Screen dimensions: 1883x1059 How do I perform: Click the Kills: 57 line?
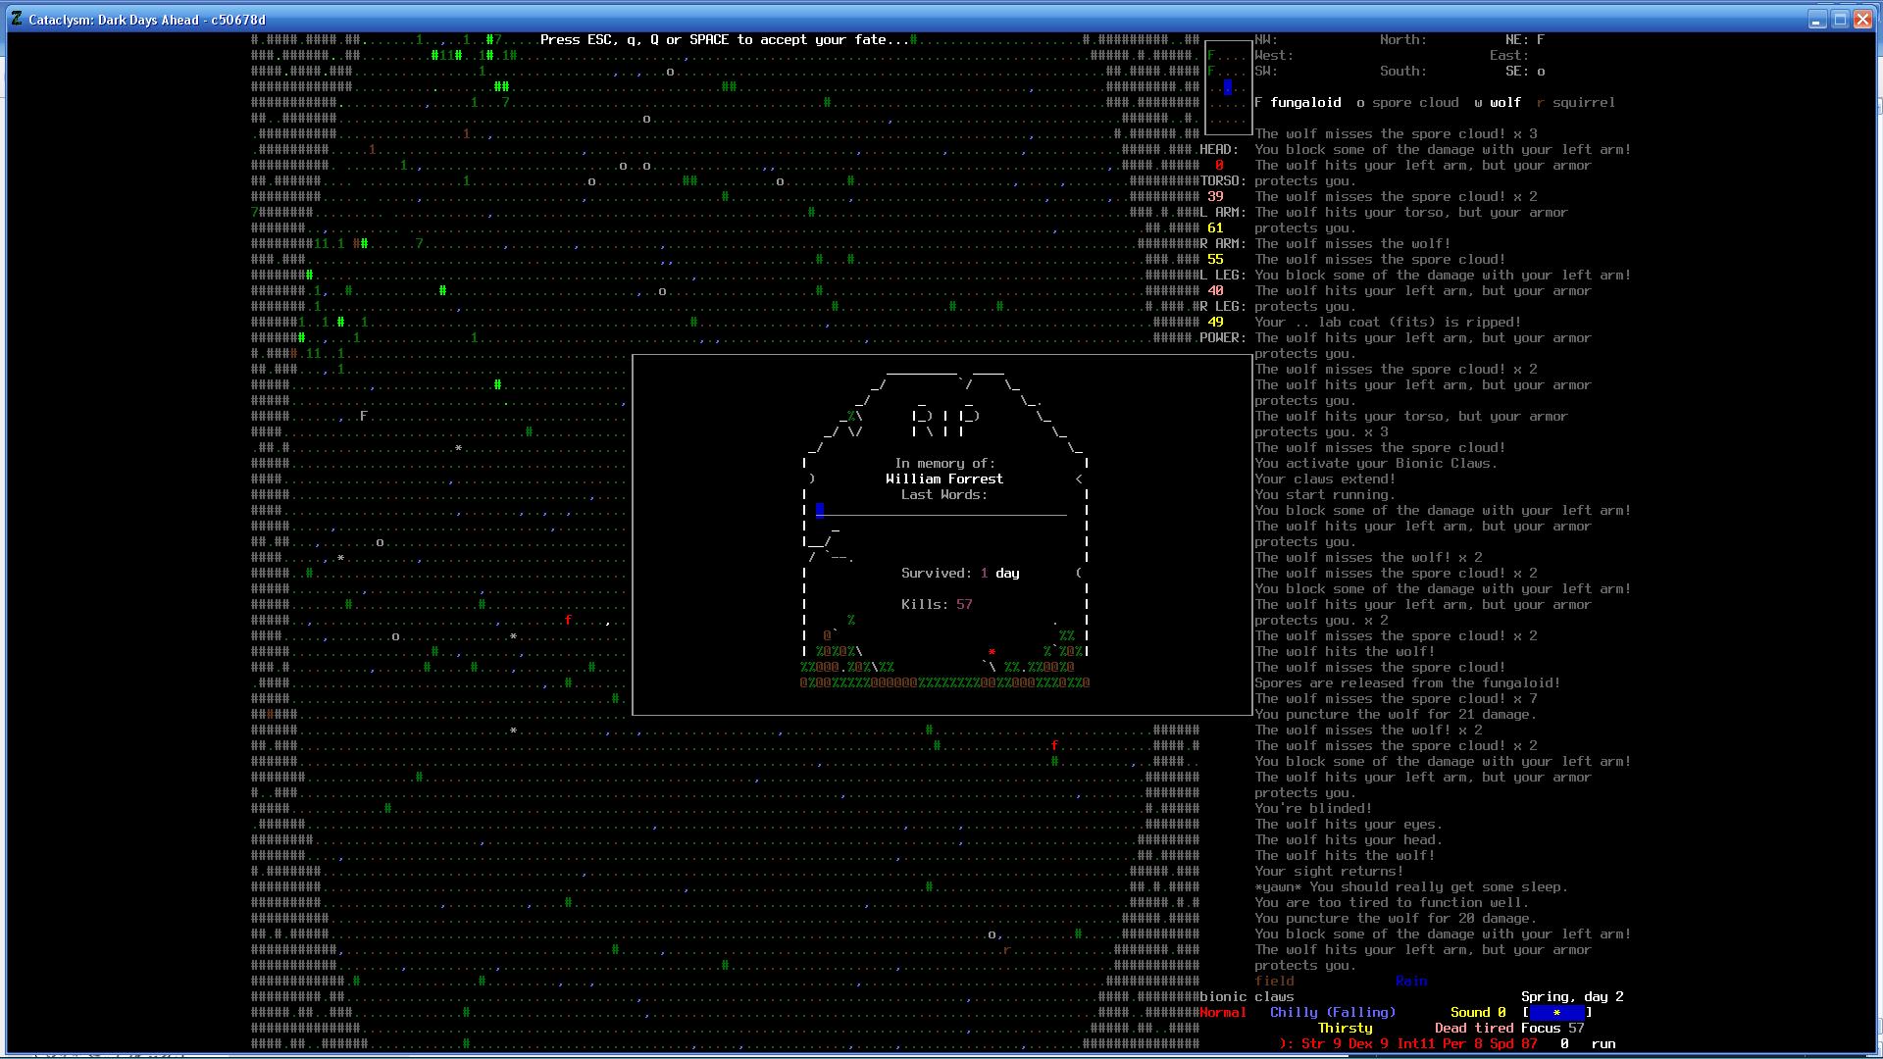coord(937,605)
